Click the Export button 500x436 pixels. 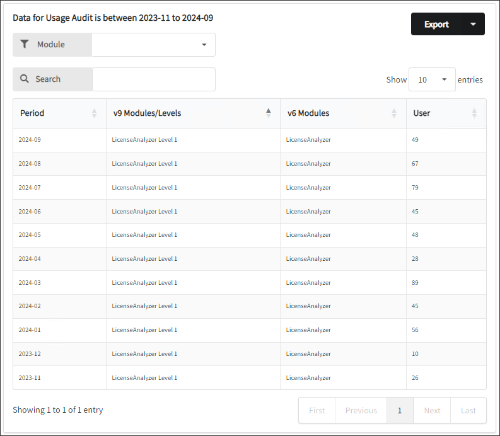click(436, 24)
